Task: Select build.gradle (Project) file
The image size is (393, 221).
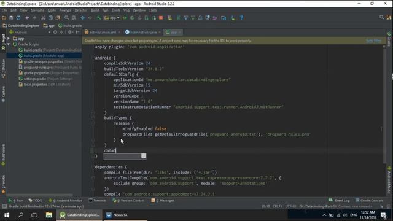Action: [x=50, y=50]
